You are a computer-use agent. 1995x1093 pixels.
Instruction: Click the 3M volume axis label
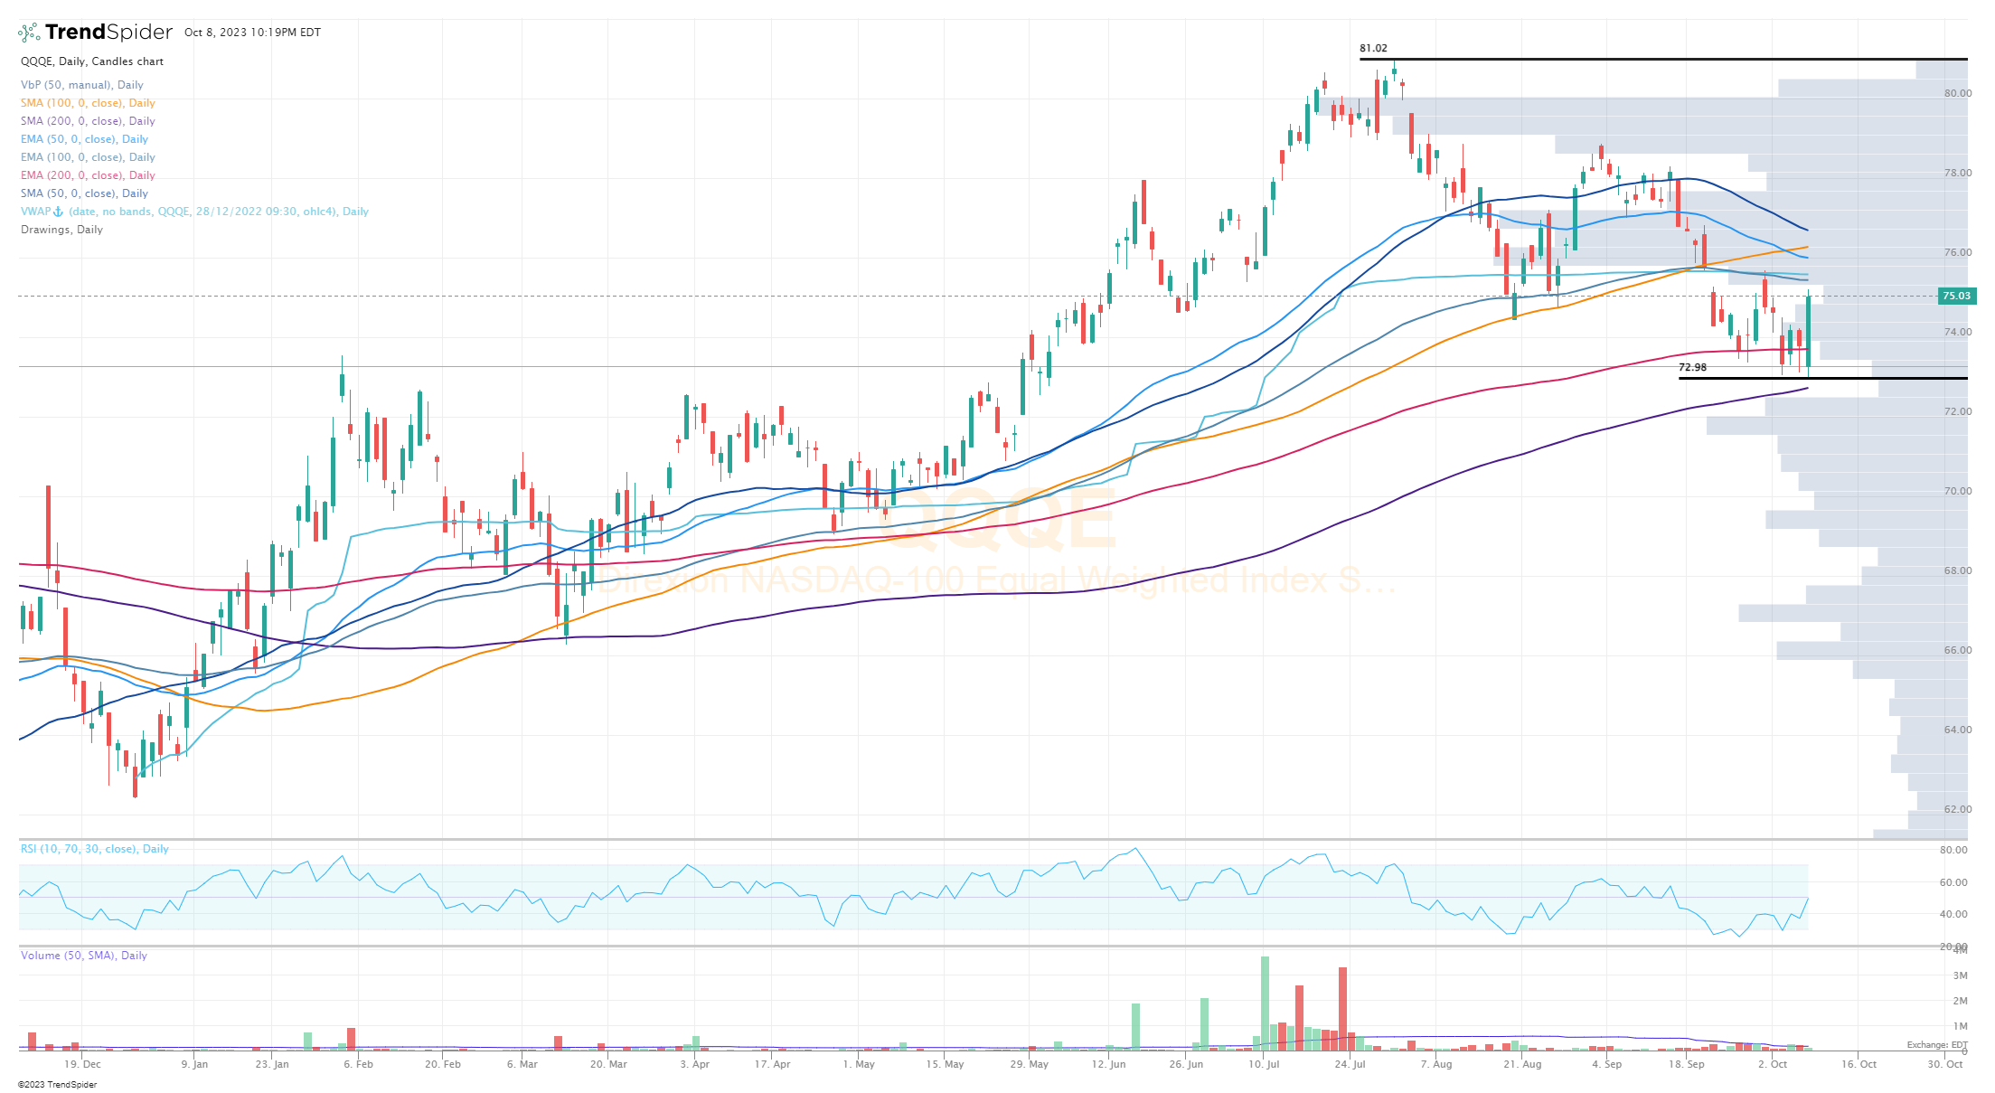[1961, 975]
